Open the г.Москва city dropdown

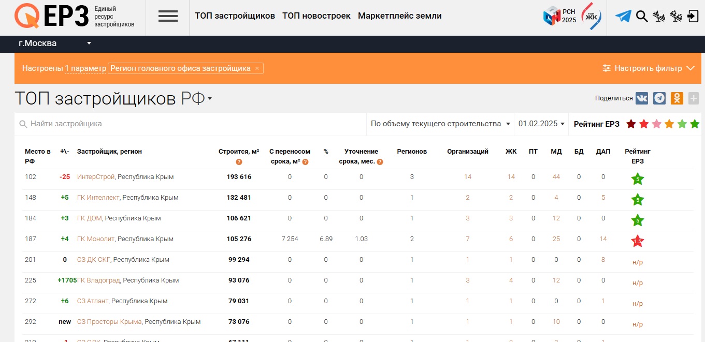55,43
